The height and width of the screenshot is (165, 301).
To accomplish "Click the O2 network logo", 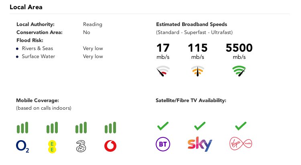I will point(22,147).
